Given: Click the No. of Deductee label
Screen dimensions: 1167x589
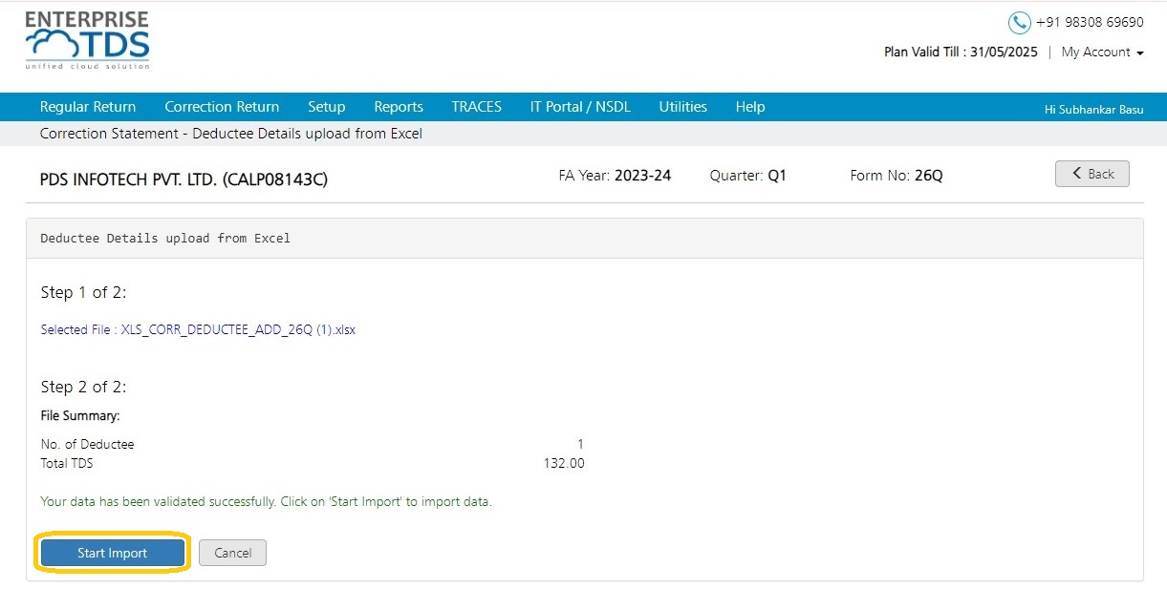Looking at the screenshot, I should (87, 444).
